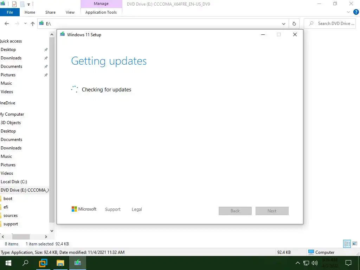
Task: Open Explorer help question mark icon
Action: coord(356,12)
